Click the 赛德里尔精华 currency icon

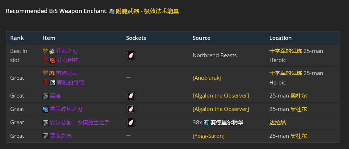pyautogui.click(x=206, y=123)
